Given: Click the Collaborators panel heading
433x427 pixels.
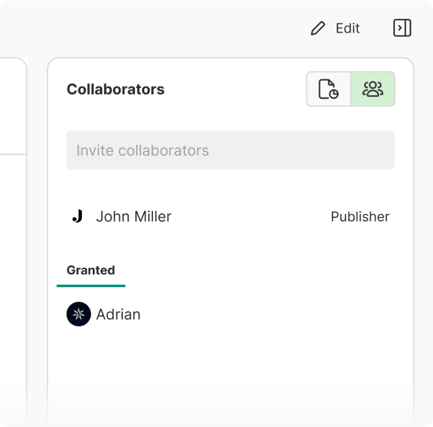Looking at the screenshot, I should click(116, 90).
